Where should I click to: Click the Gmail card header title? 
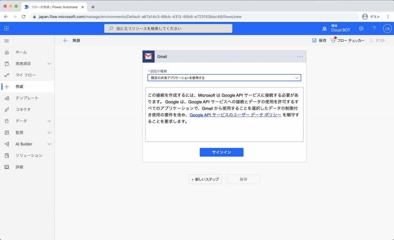coord(162,57)
